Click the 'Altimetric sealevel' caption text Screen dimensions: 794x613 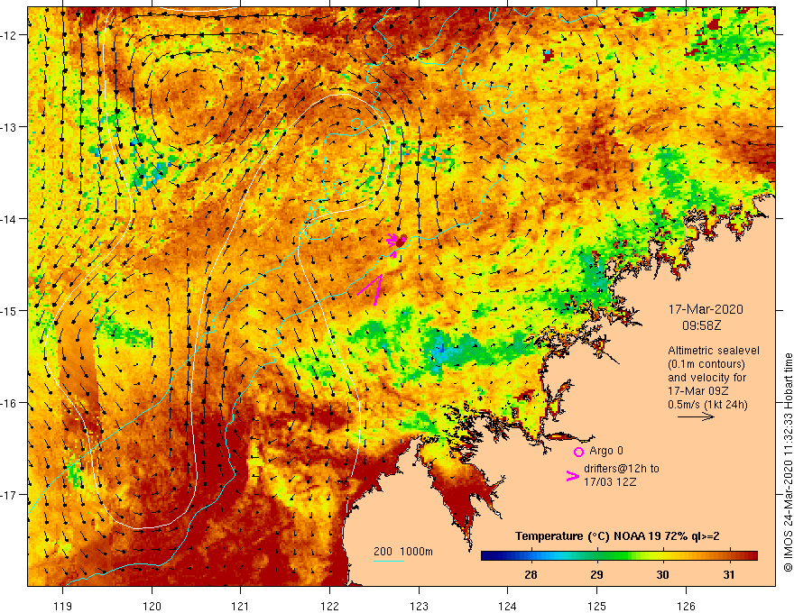pos(714,351)
